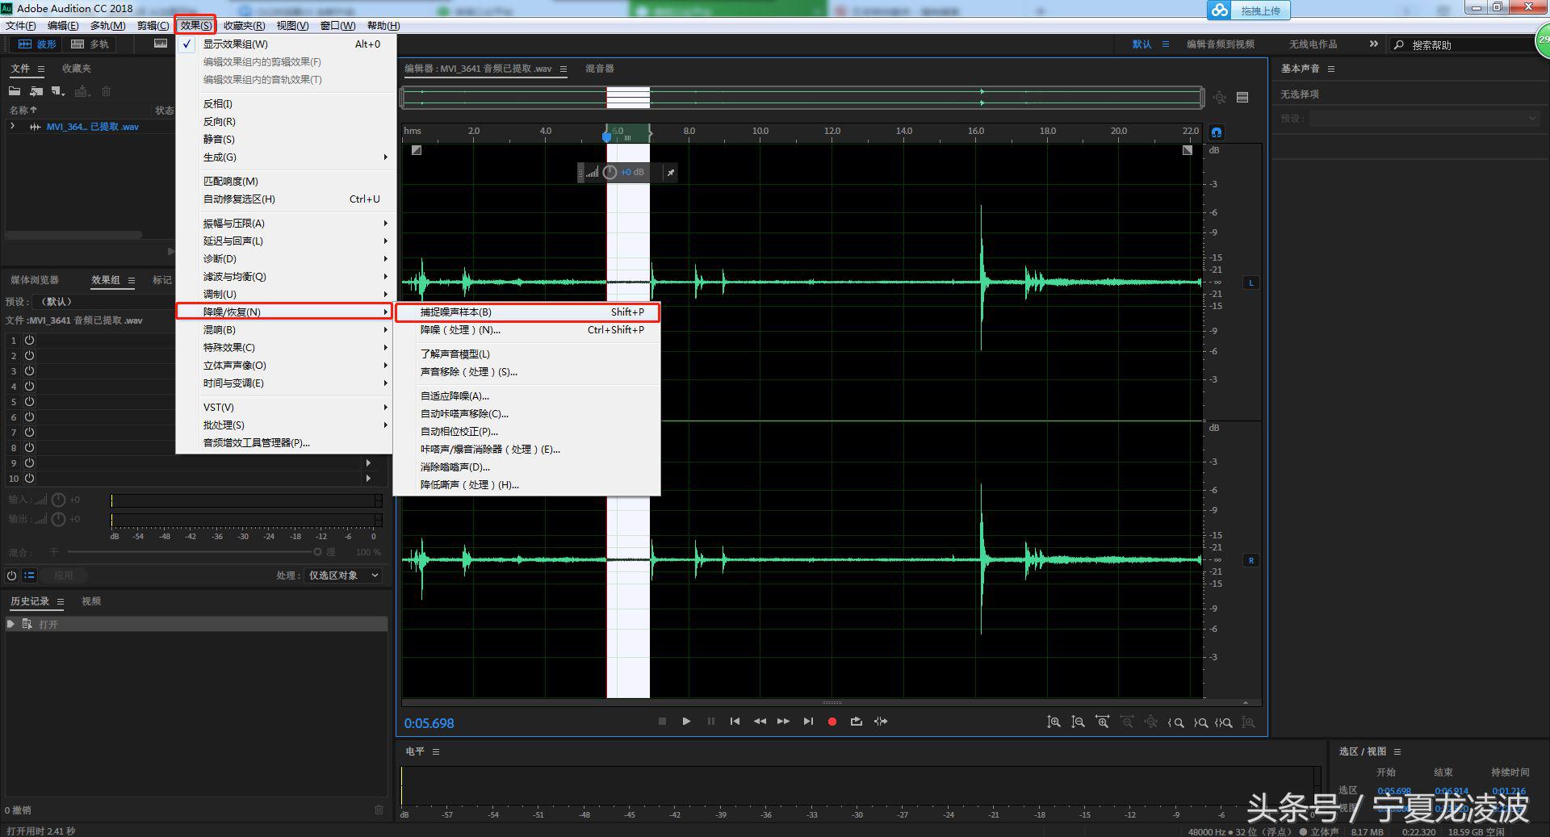This screenshot has height=837, width=1550.
Task: Toggle the effects rack main power button
Action: [x=11, y=575]
